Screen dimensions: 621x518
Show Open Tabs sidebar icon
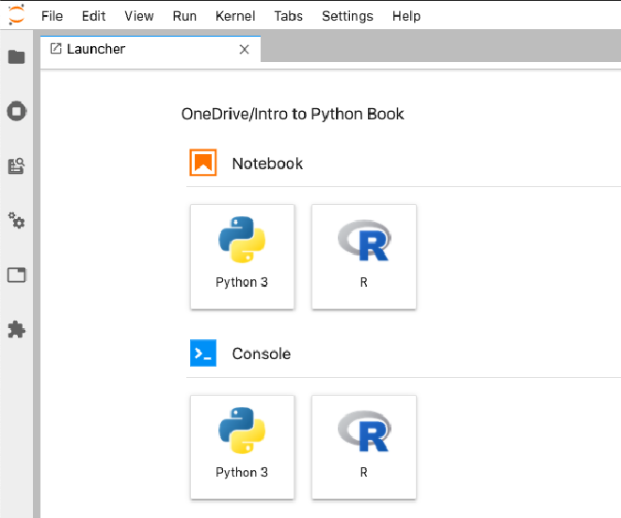pos(17,275)
